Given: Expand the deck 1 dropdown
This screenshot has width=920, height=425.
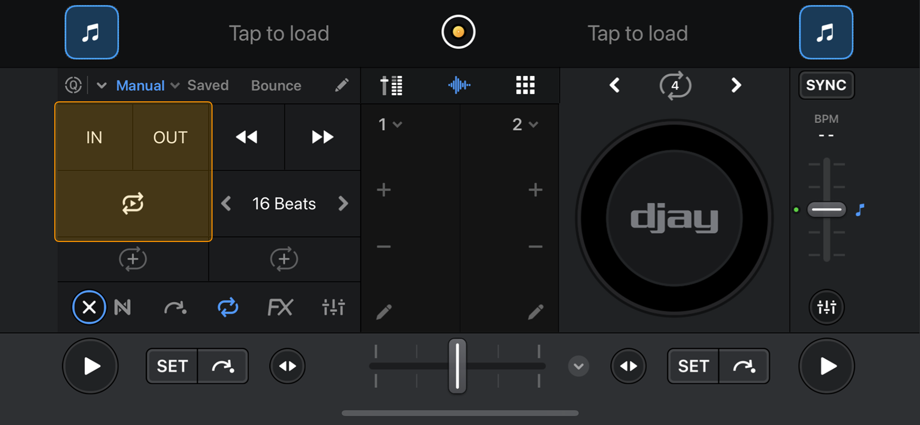Looking at the screenshot, I should coord(390,125).
